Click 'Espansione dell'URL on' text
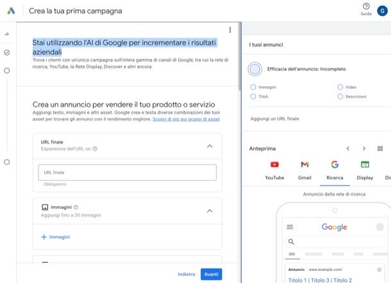The width and height of the screenshot is (391, 283). [65, 149]
